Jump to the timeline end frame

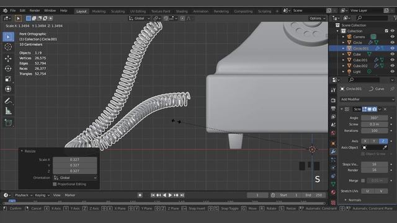(x=182, y=195)
